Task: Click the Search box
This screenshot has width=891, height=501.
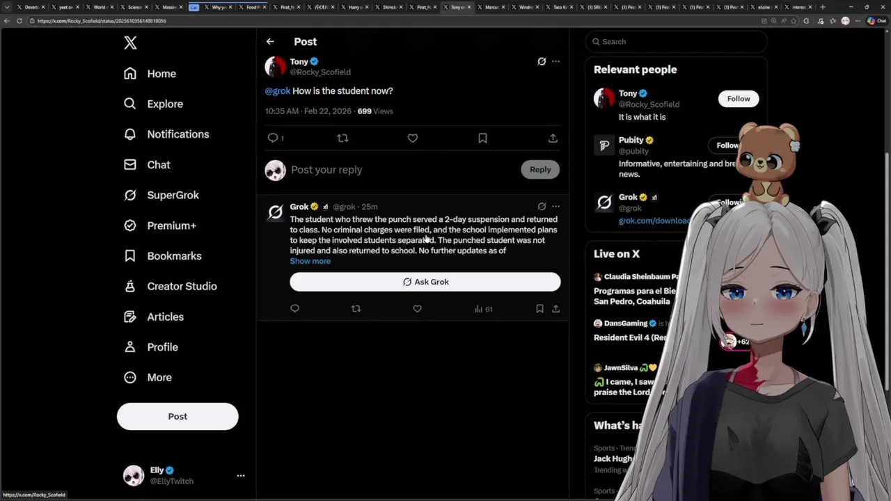Action: click(x=677, y=42)
